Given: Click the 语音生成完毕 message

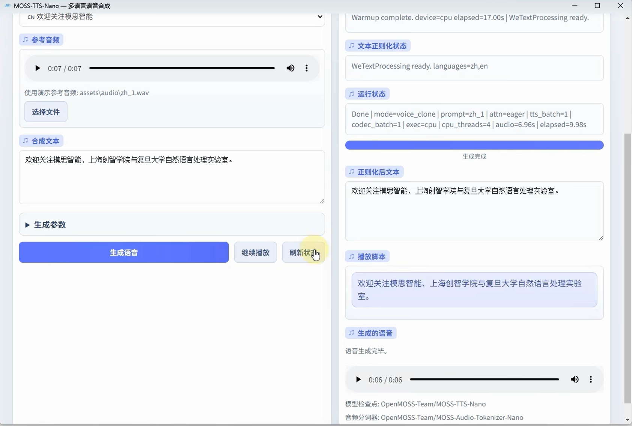Looking at the screenshot, I should click(367, 351).
